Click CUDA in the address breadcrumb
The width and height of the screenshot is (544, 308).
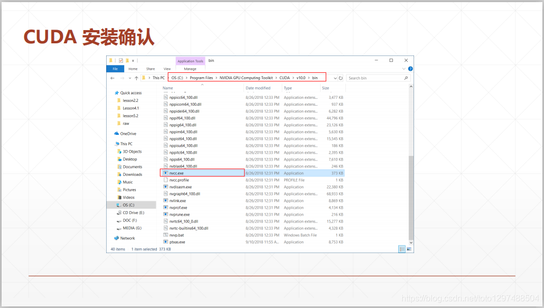click(285, 78)
